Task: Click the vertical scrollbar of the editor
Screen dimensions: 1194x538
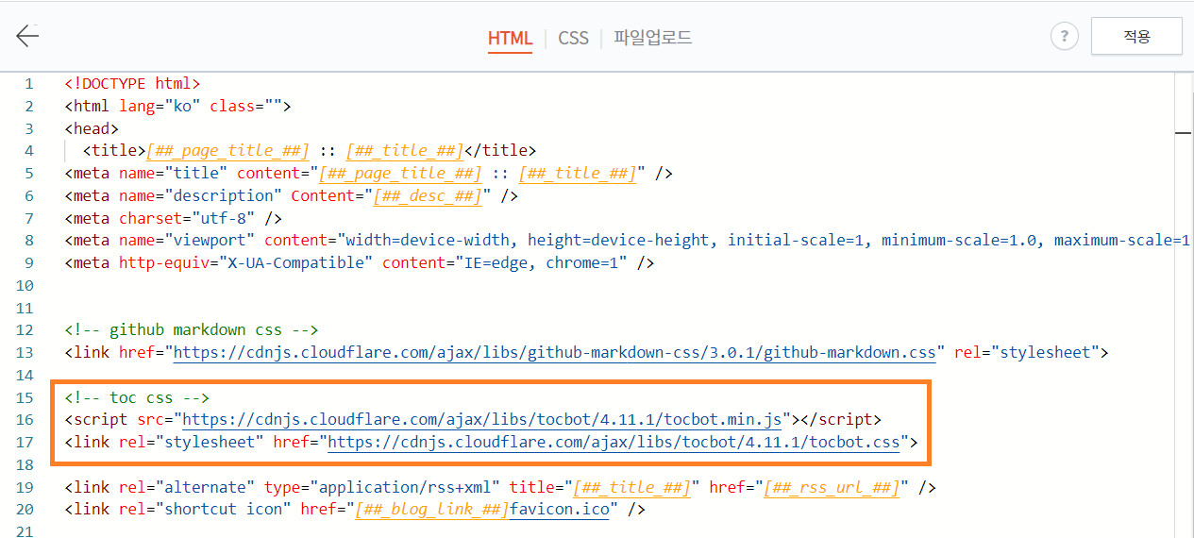Action: pyautogui.click(x=1183, y=305)
